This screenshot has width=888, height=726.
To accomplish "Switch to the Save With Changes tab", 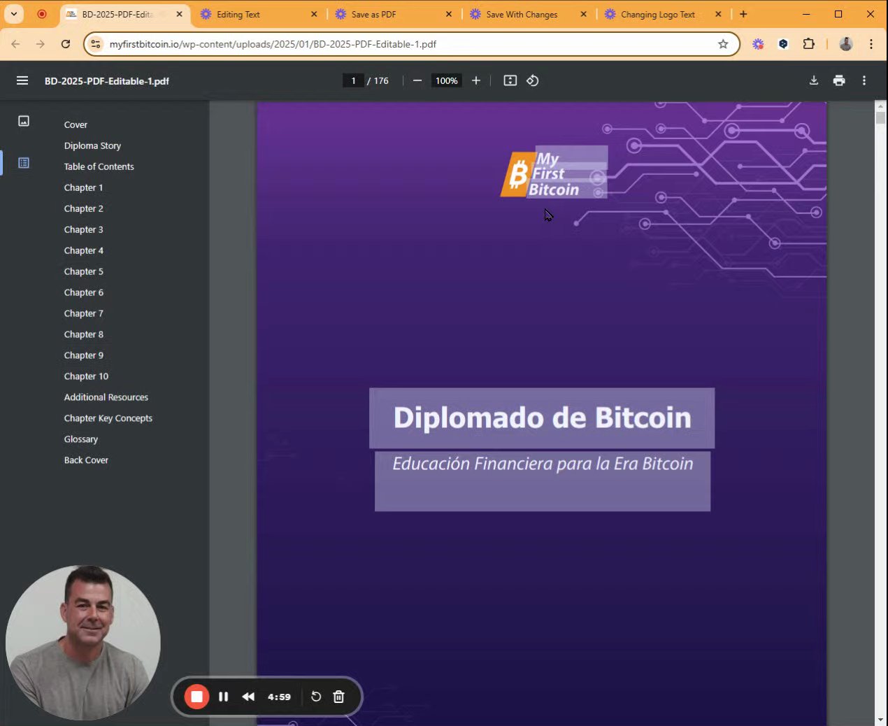I will [x=528, y=14].
